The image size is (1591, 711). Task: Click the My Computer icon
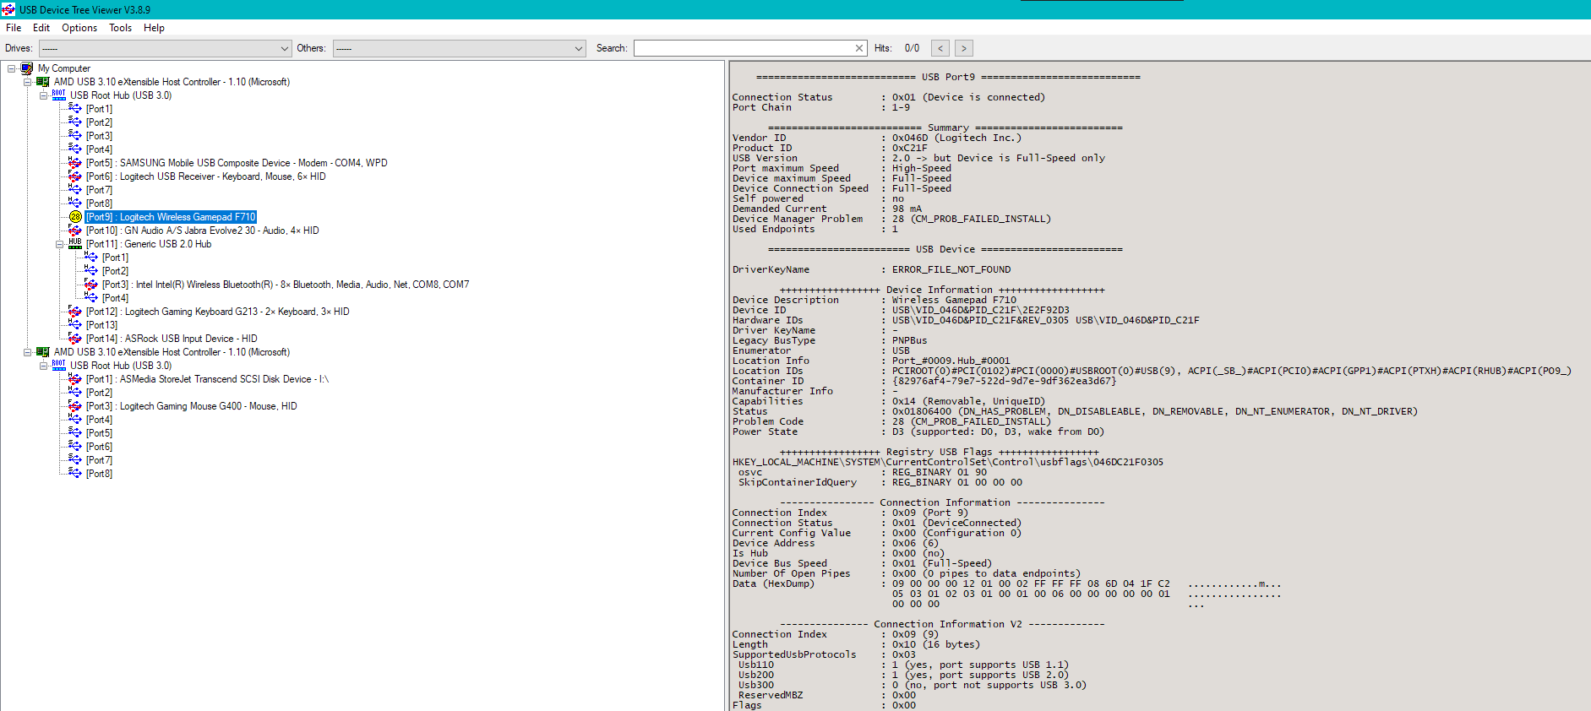pyautogui.click(x=27, y=68)
